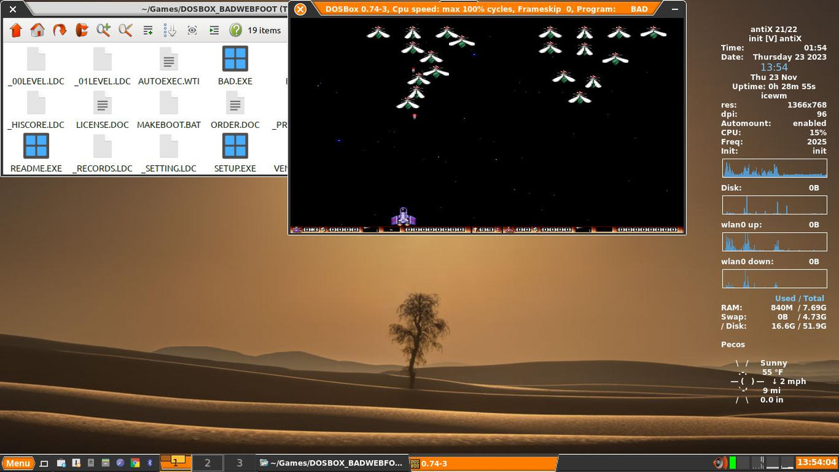Click the indent list icon in file manager toolbar

(x=214, y=30)
